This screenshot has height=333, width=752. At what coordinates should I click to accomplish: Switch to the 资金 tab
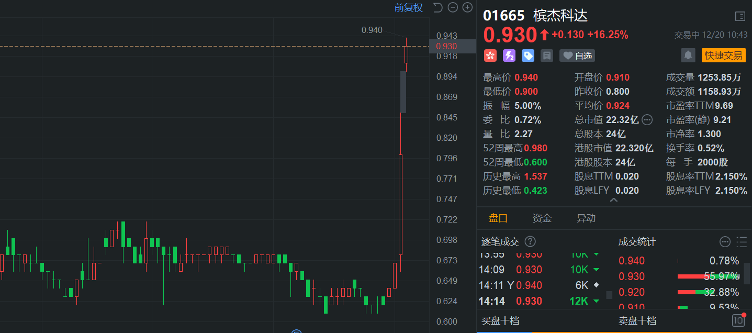click(x=542, y=218)
